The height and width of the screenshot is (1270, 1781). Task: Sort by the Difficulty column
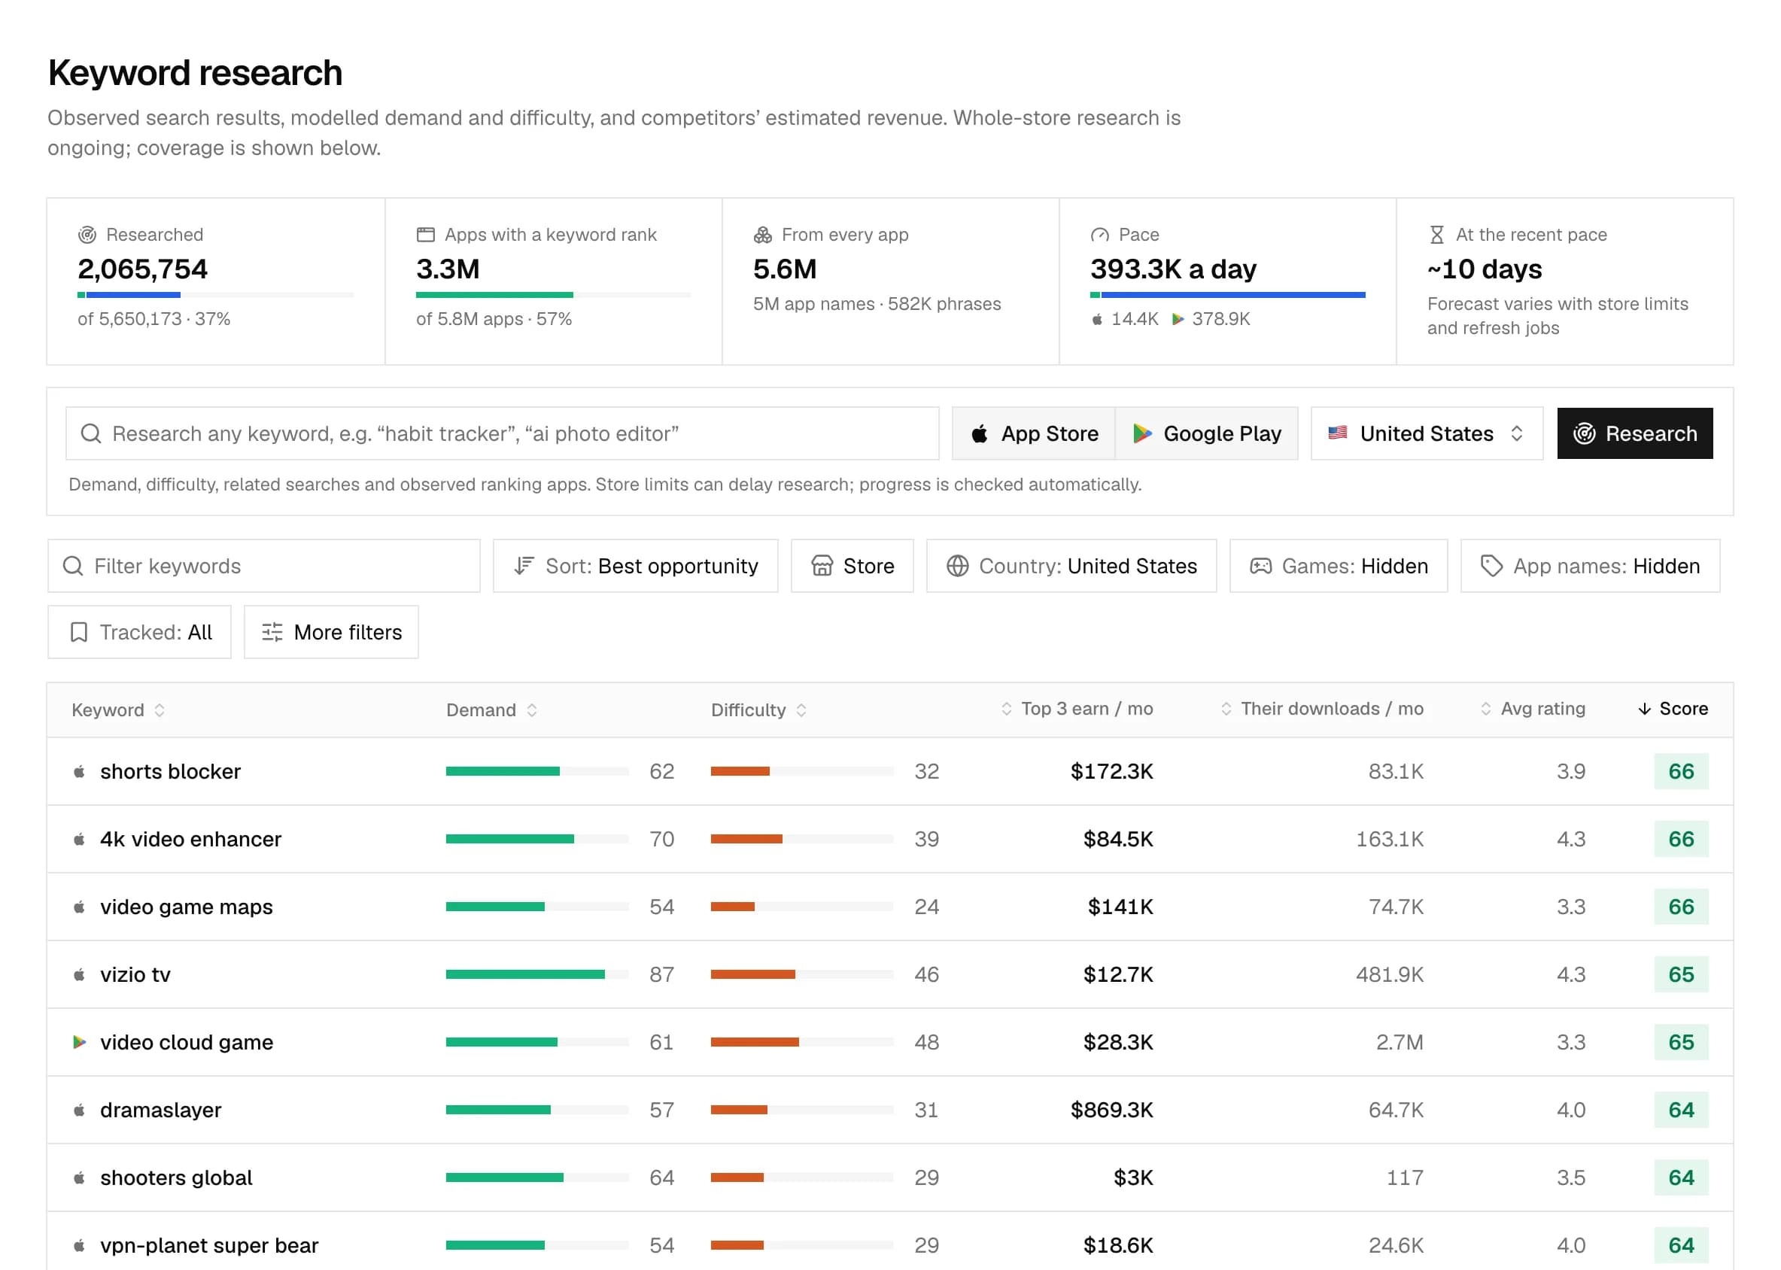pos(758,710)
